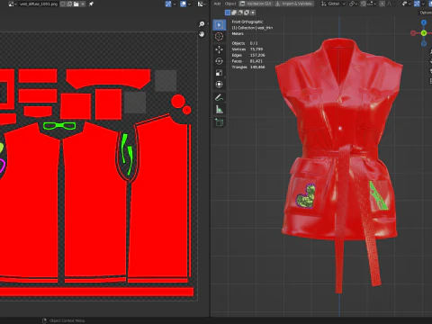Select the 3D Cursor tool
This screenshot has width=432, height=324.
click(220, 37)
